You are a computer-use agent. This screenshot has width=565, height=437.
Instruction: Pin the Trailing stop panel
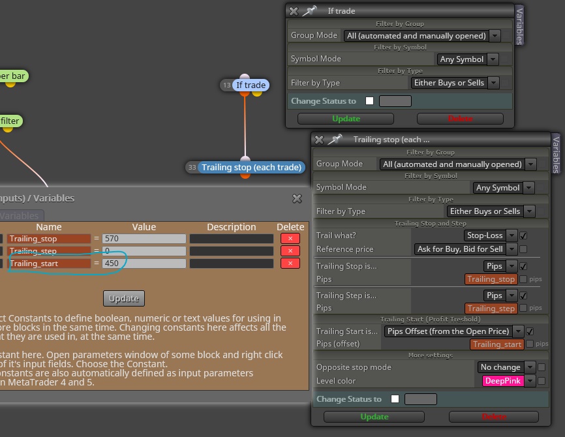335,140
